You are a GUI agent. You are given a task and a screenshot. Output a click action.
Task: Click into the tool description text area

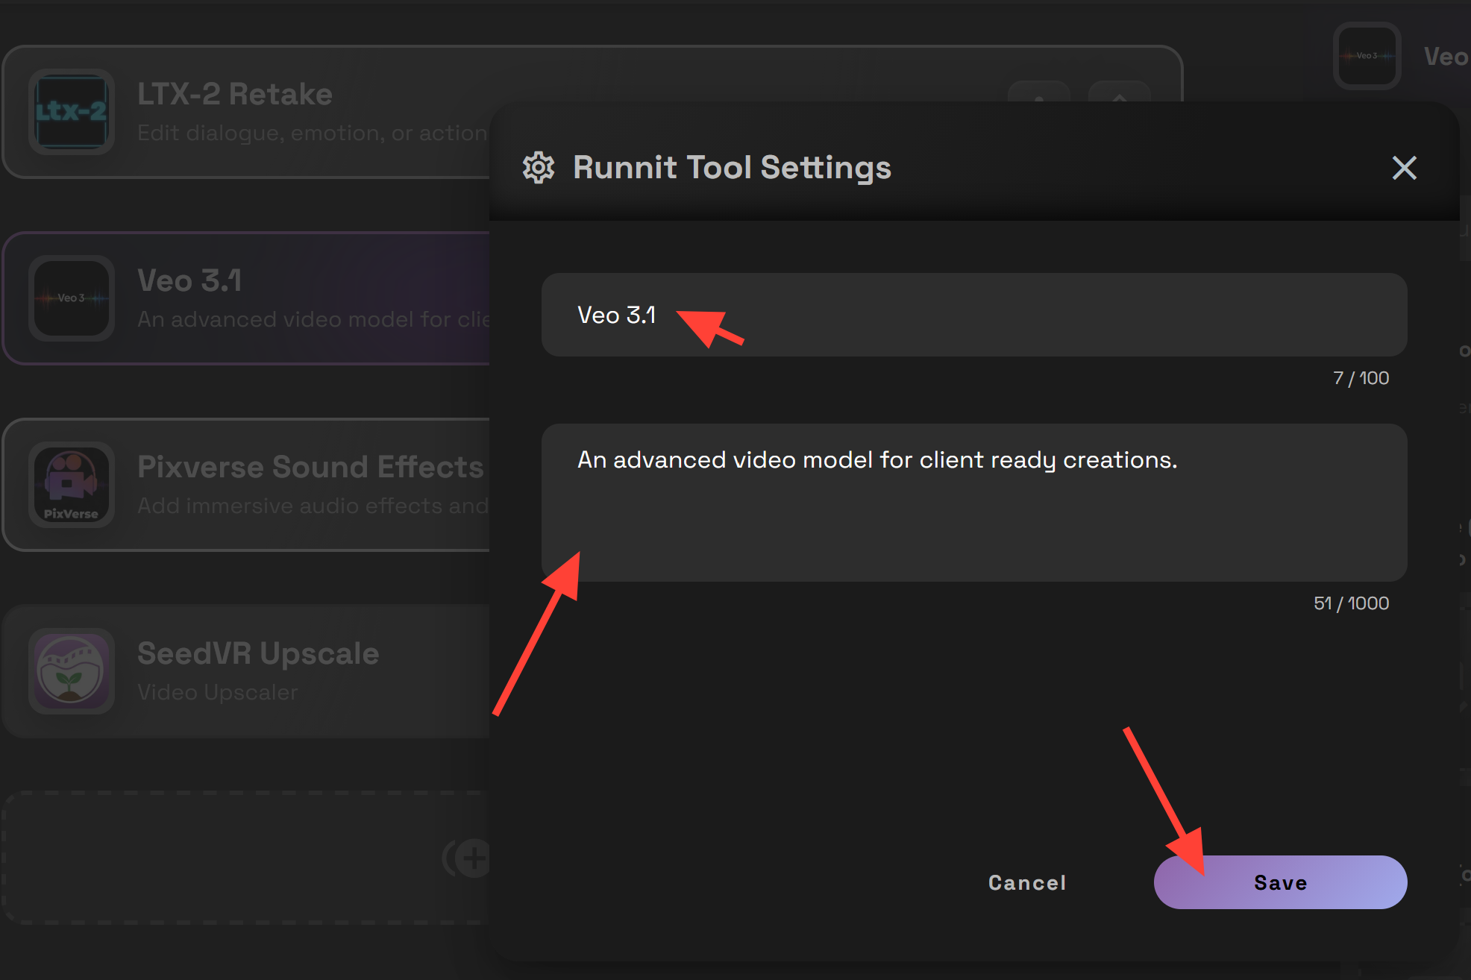tap(973, 503)
